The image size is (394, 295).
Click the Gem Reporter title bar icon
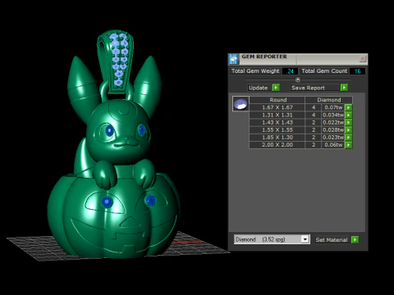point(233,59)
